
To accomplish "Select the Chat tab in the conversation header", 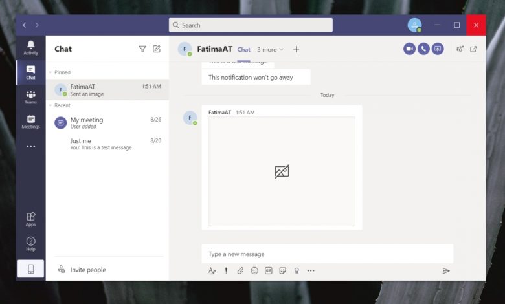I will [244, 50].
